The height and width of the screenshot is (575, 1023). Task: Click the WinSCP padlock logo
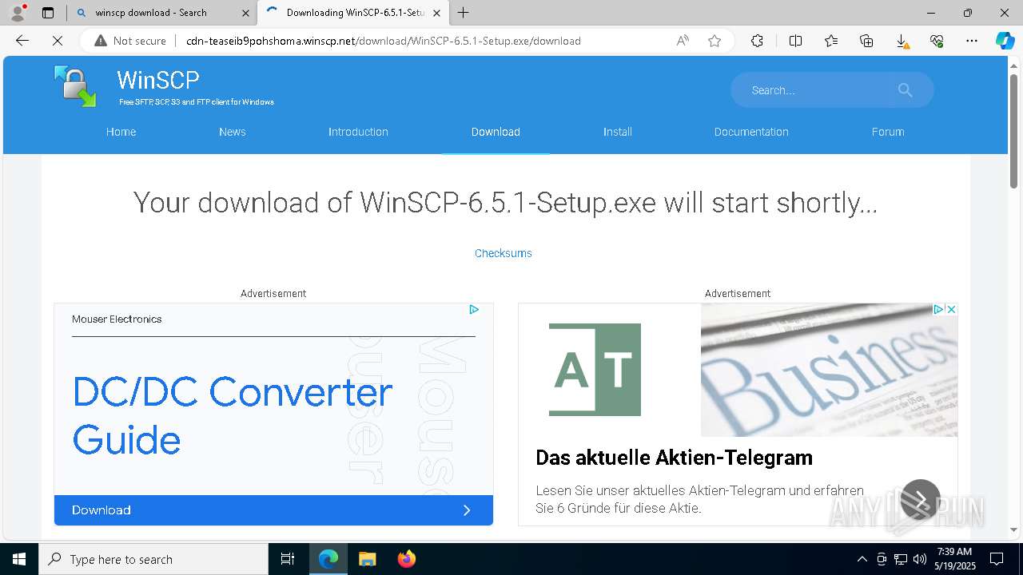[75, 86]
